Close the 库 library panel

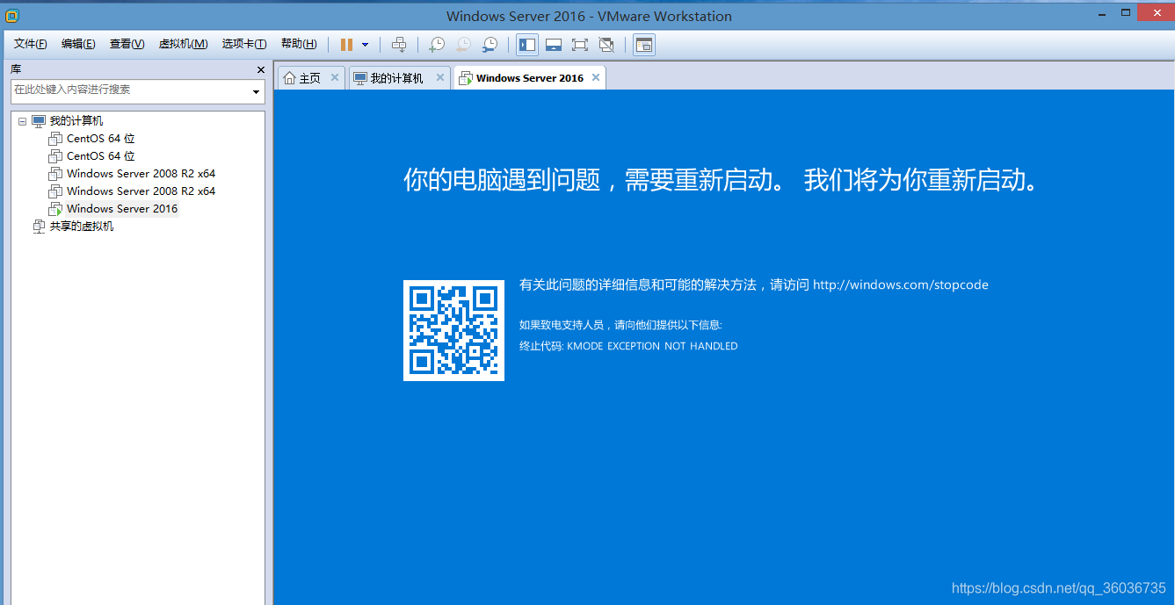tap(260, 69)
